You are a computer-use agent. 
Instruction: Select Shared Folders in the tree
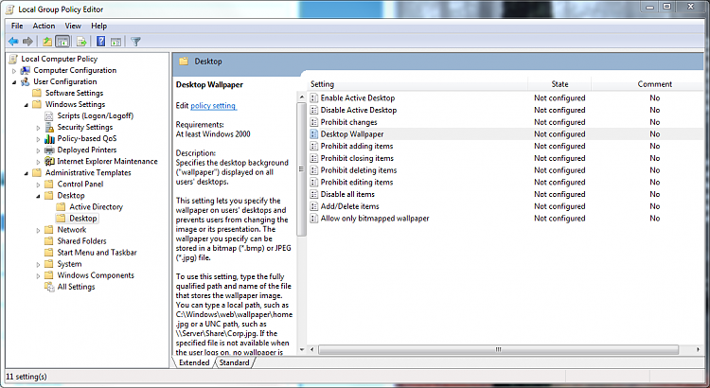[x=82, y=241]
